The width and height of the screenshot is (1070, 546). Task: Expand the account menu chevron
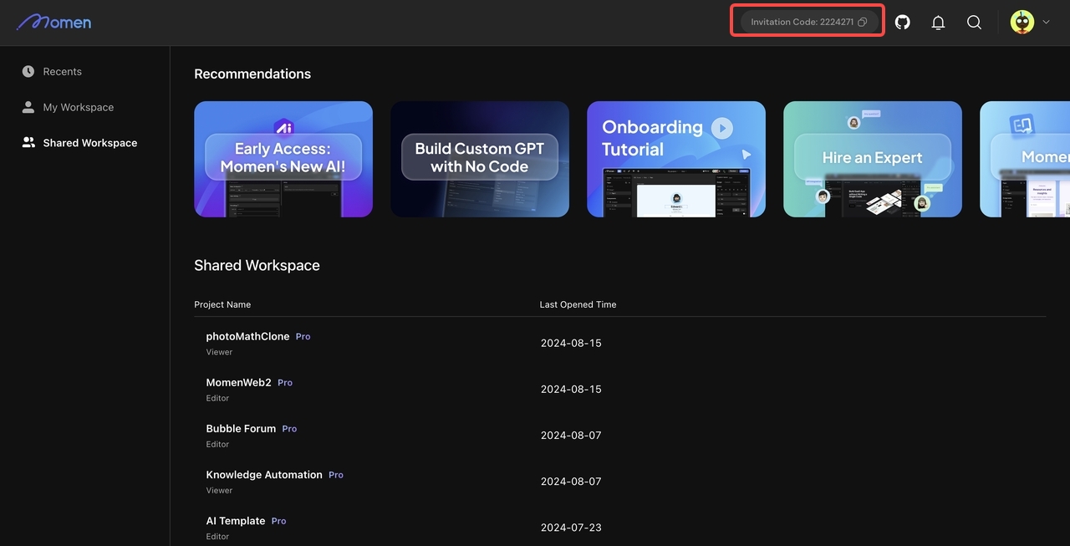tap(1046, 23)
